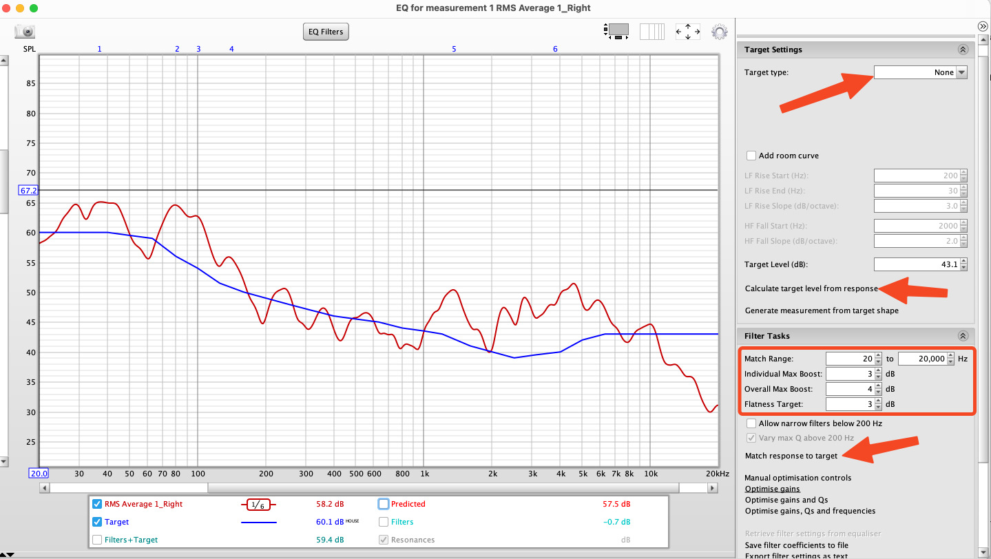Enable Allow narrow filters below 200 Hz
Screen dimensions: 991x559
pyautogui.click(x=751, y=423)
